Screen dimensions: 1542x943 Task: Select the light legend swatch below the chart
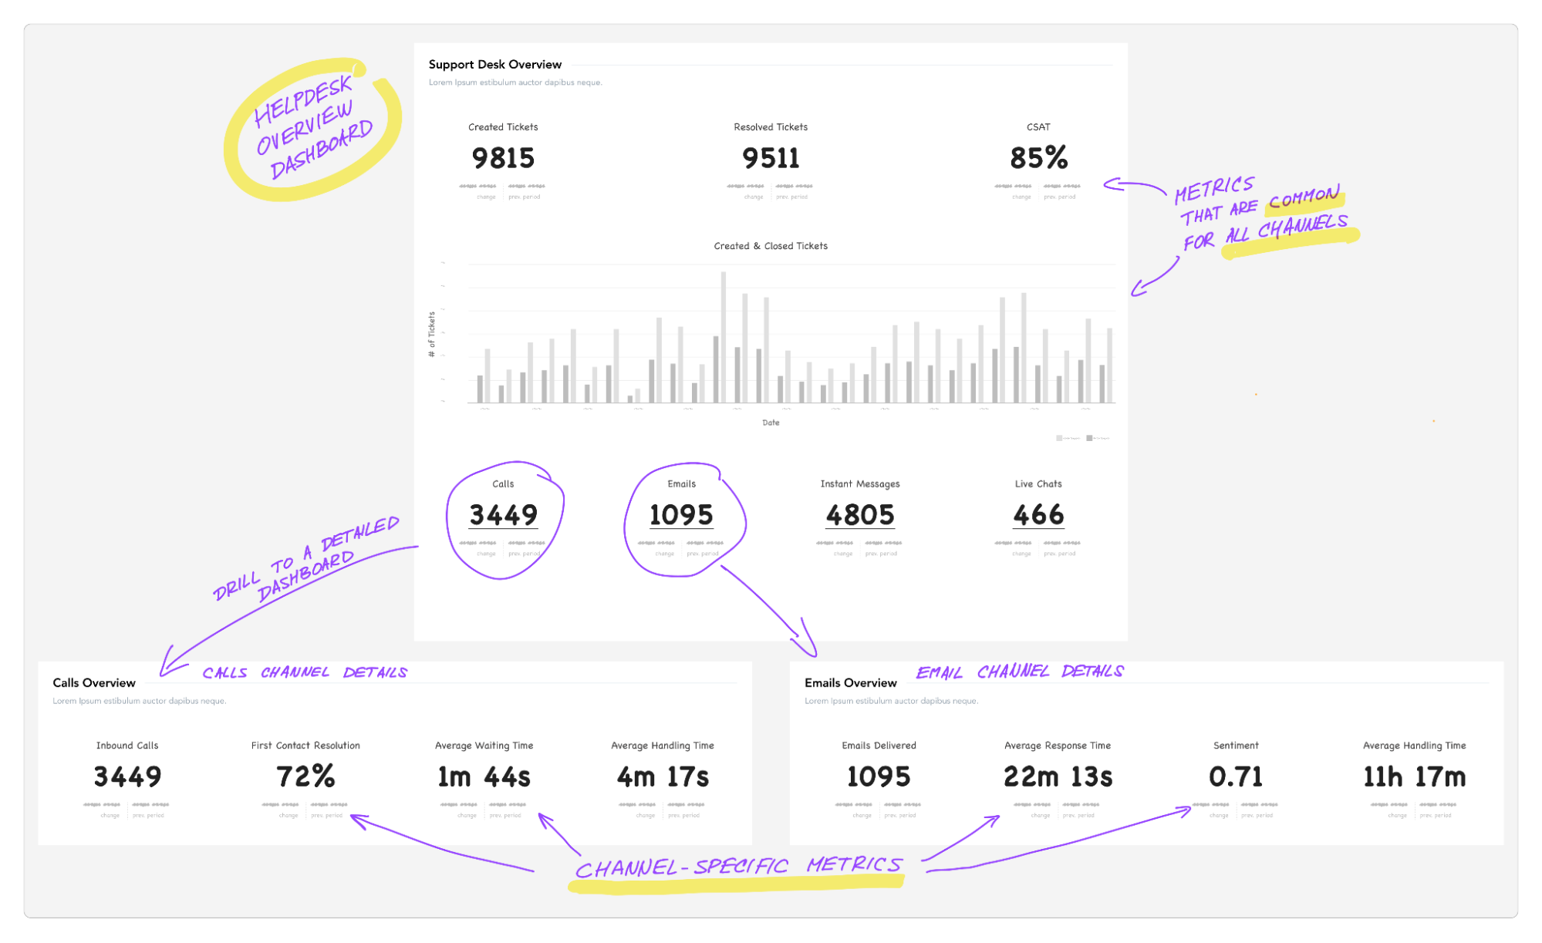[1058, 436]
